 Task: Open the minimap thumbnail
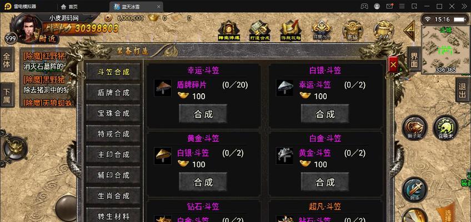pyautogui.click(x=445, y=49)
